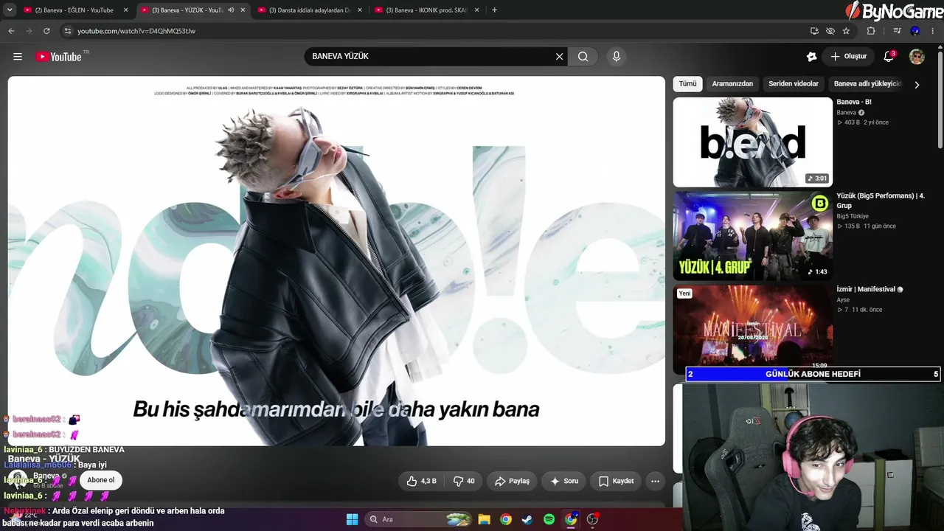Select the Baneva adlı yükleyici chip
The width and height of the screenshot is (944, 531).
pyautogui.click(x=868, y=84)
